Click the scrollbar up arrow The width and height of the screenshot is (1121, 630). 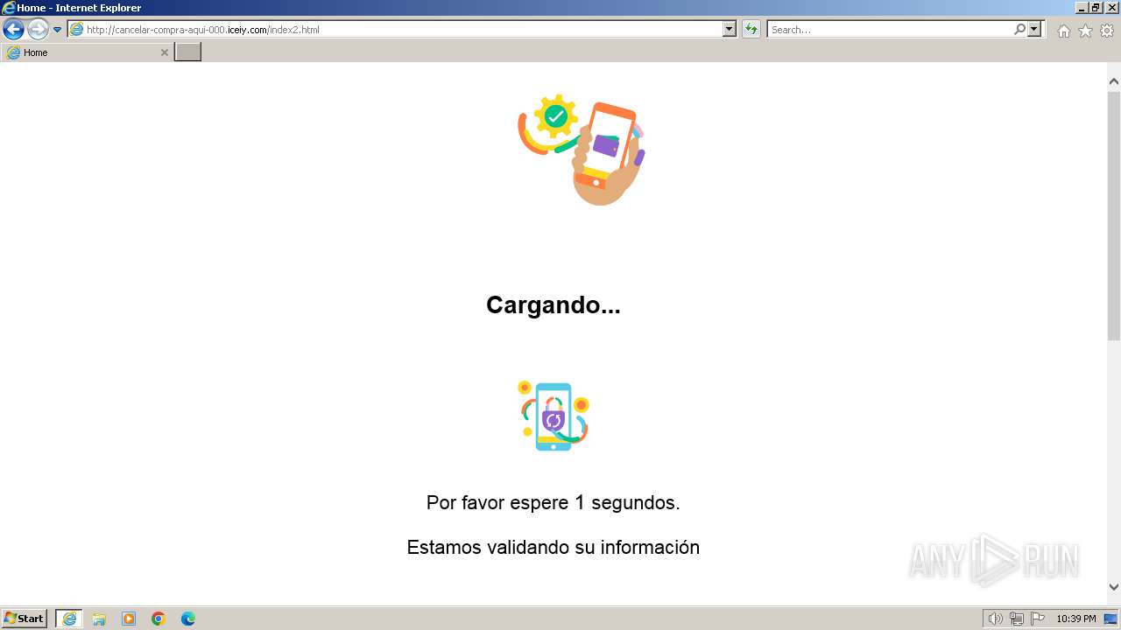coord(1114,81)
